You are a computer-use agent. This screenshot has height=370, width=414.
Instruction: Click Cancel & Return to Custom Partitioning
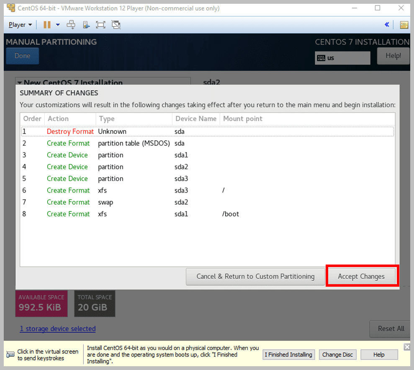click(x=255, y=276)
